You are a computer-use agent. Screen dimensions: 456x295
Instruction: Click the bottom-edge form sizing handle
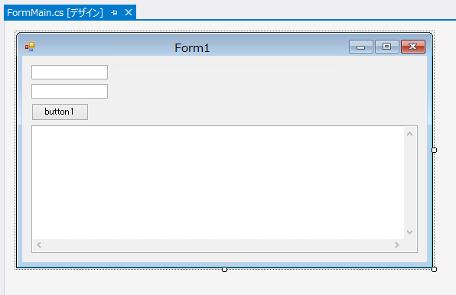[224, 270]
